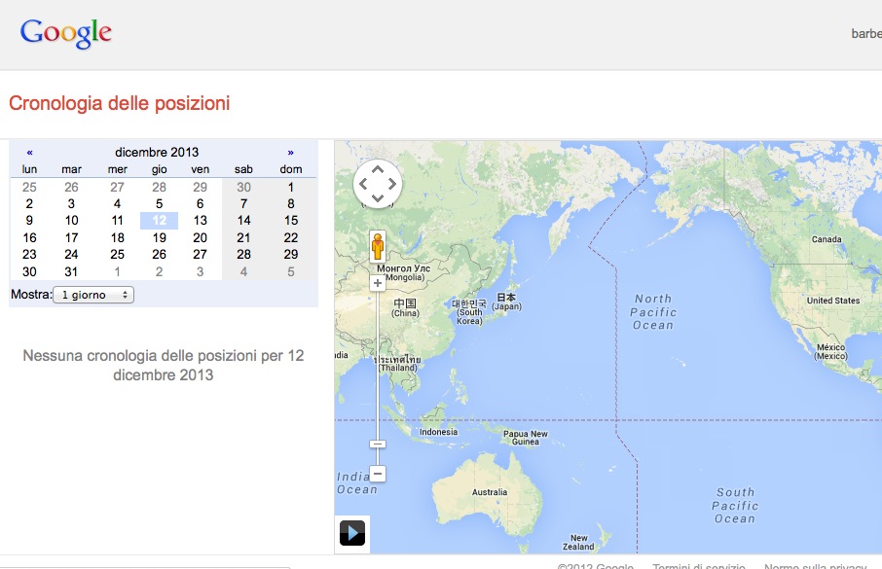Open 'Norme sulla privacy' link
882x569 pixels.
(x=814, y=566)
